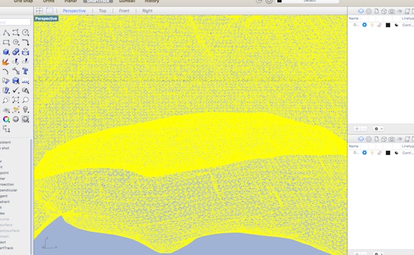Toggle layer lock icon in upper panel
Screen dimensions: 414x255
tap(380, 25)
